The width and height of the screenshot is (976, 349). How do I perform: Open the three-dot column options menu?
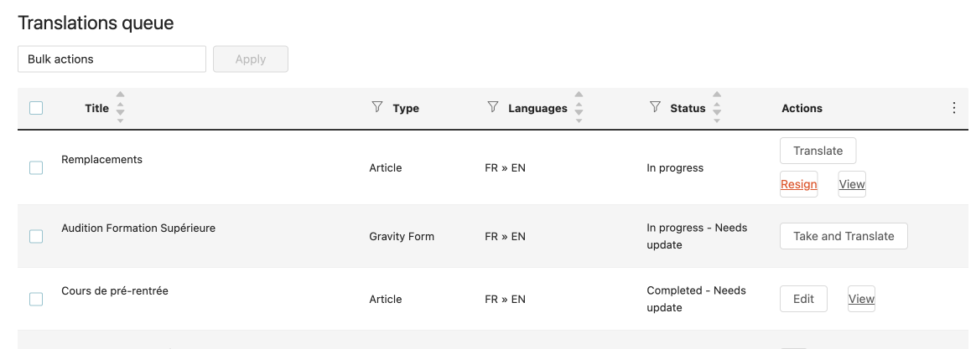coord(953,108)
